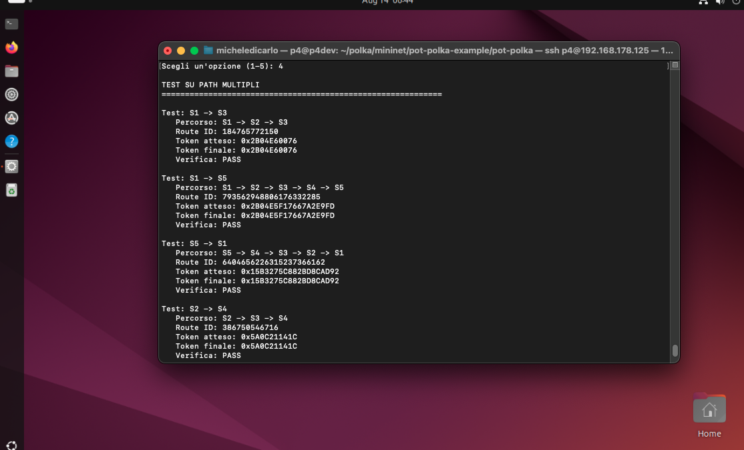Click the yellow minimize window button
The image size is (744, 450).
pos(181,51)
